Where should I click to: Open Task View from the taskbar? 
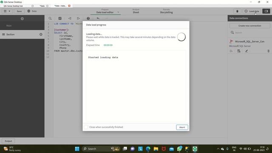[x=125, y=149]
